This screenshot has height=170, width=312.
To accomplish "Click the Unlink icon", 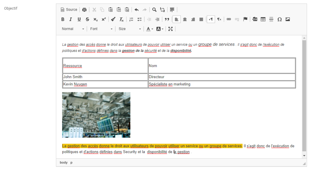I will [237, 19].
